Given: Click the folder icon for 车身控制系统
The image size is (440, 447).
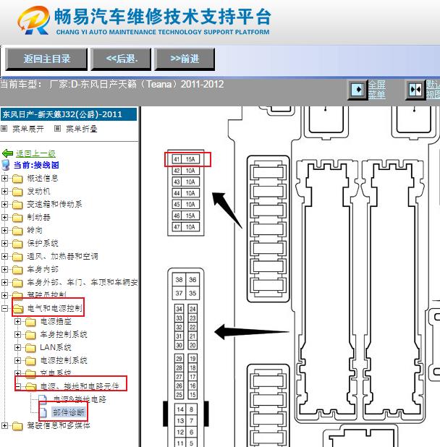Looking at the screenshot, I should tap(30, 335).
